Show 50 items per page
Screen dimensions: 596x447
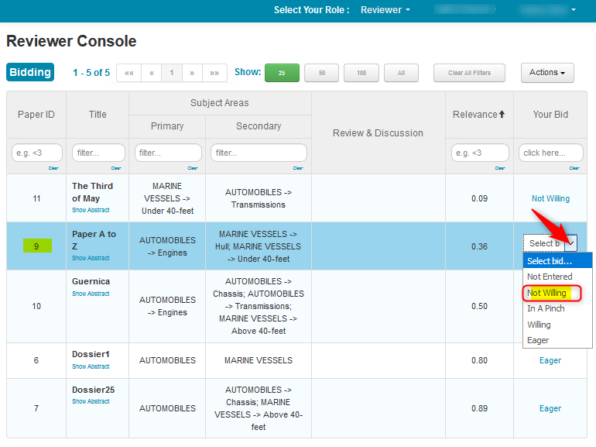tap(321, 73)
